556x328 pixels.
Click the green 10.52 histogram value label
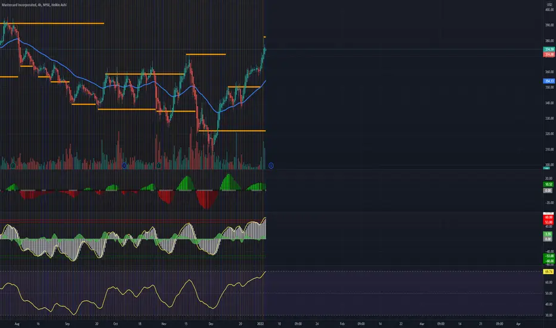point(548,184)
